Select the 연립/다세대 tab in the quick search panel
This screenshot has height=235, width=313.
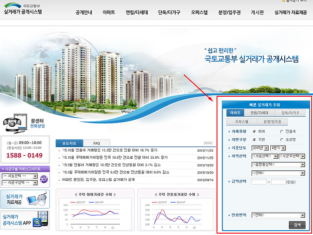[x=259, y=113]
